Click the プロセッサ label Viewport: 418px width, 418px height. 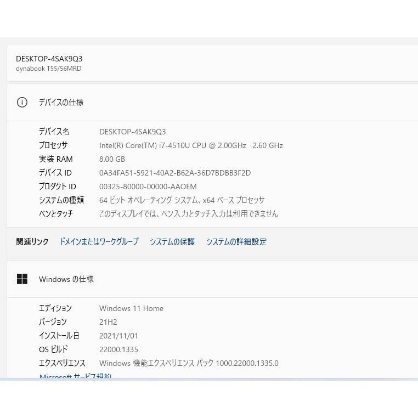53,145
